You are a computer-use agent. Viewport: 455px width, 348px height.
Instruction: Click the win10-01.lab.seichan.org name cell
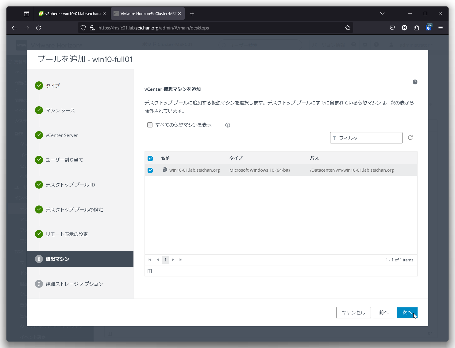tap(195, 170)
